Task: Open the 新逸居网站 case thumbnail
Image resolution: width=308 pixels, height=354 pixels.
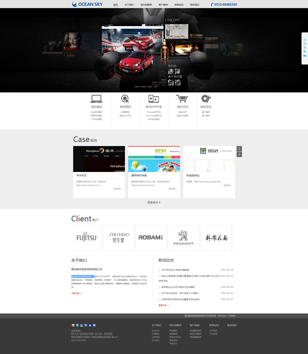Action: 209,159
